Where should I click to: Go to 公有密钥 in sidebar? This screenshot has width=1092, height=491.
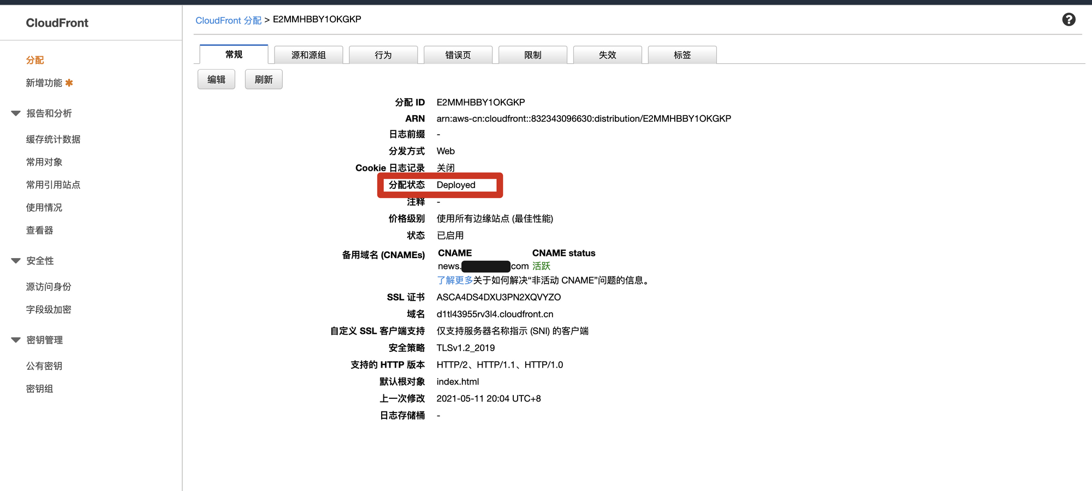[44, 366]
